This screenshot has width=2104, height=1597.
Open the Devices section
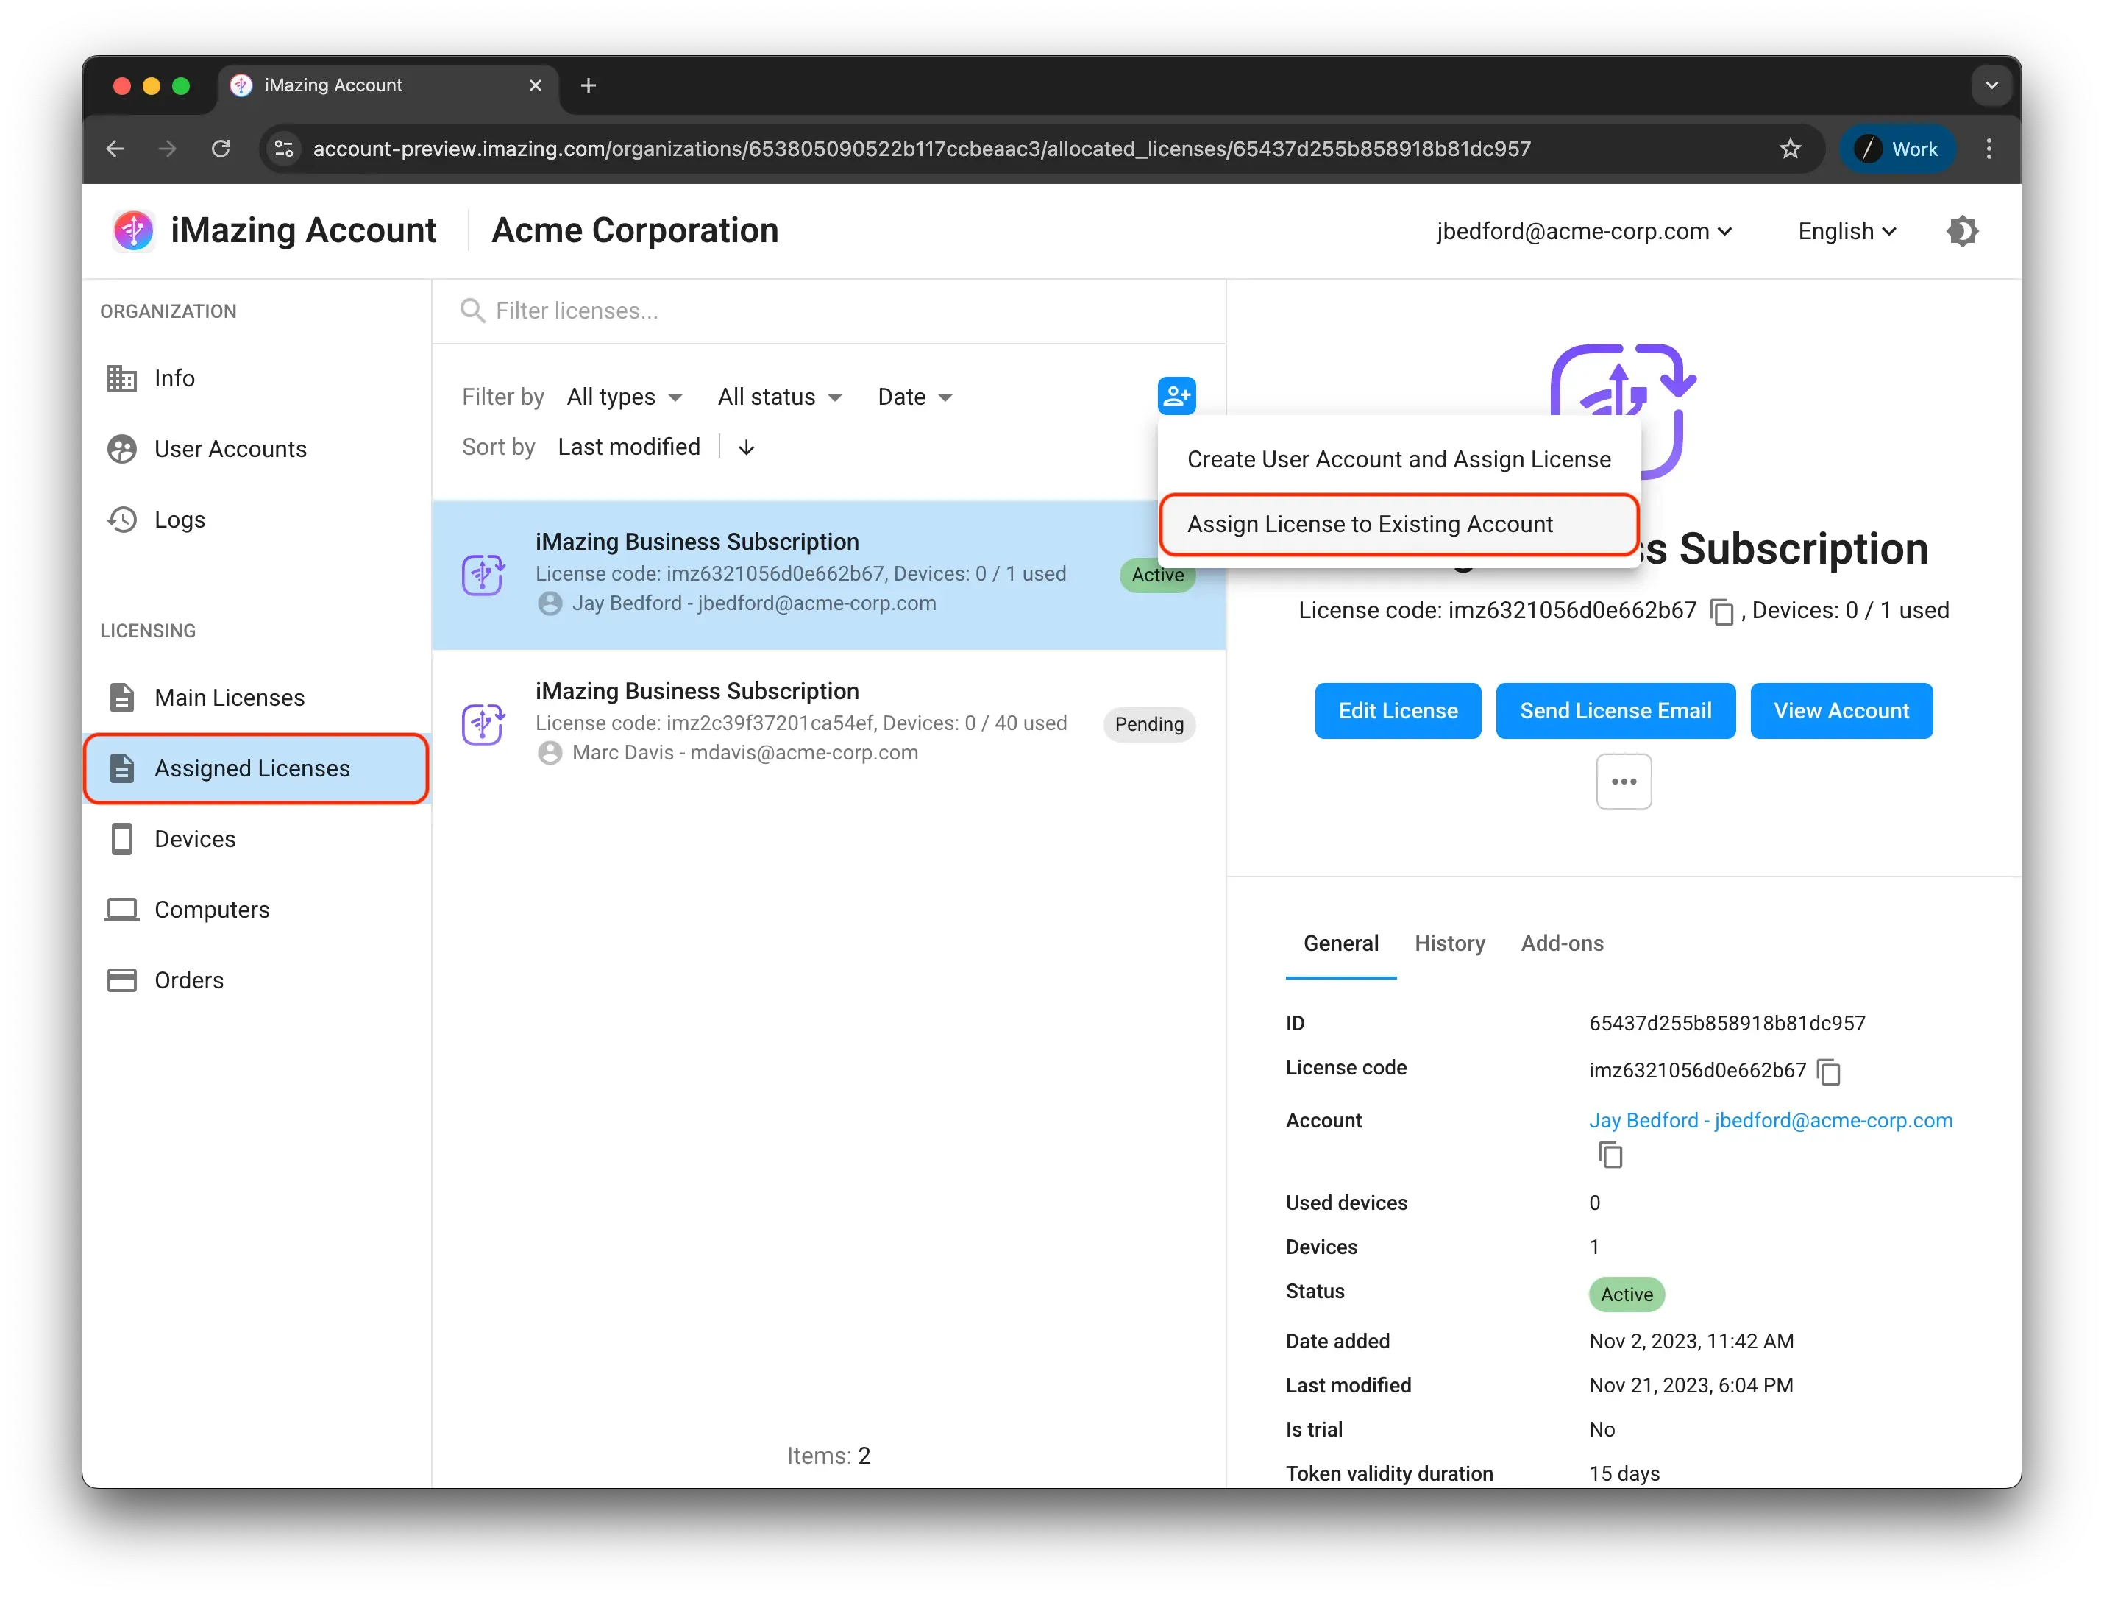pos(195,838)
